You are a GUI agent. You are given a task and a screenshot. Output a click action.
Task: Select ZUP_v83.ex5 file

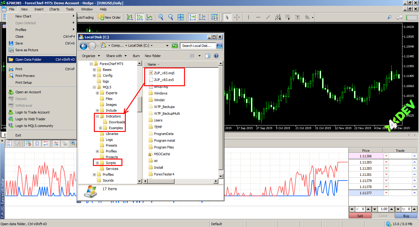(161, 80)
